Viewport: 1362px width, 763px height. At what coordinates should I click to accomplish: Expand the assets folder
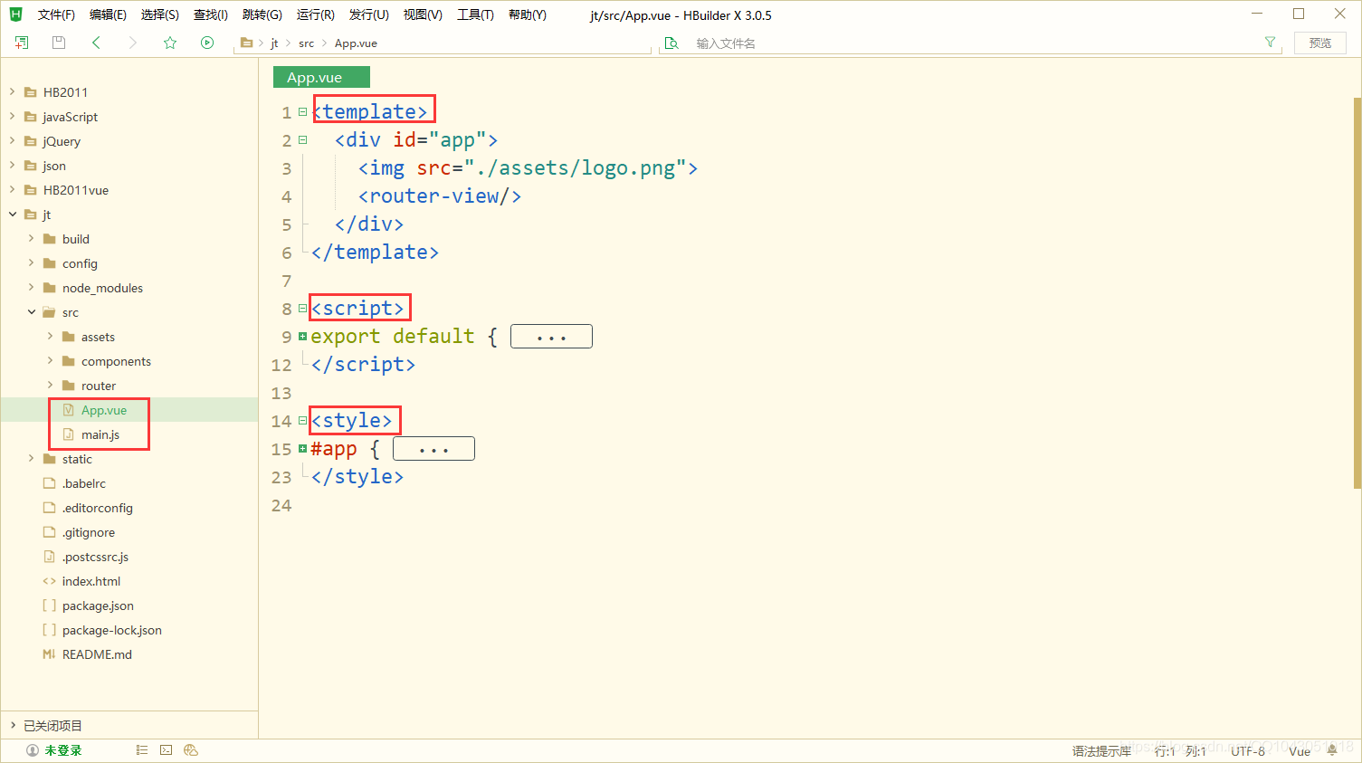(50, 336)
